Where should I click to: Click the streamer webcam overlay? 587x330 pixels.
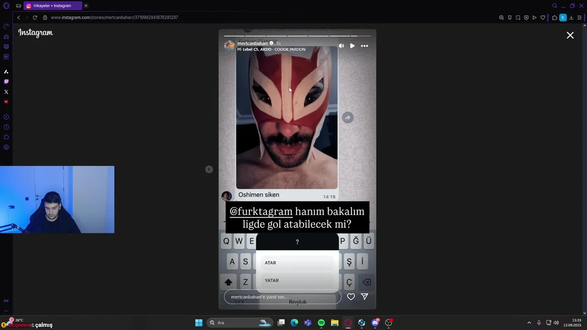(x=57, y=199)
